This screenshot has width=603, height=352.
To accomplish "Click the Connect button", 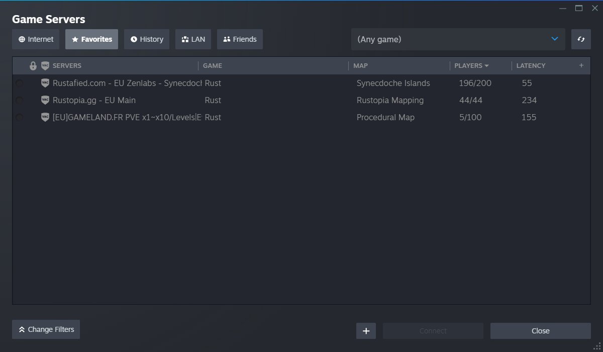I will click(x=433, y=331).
